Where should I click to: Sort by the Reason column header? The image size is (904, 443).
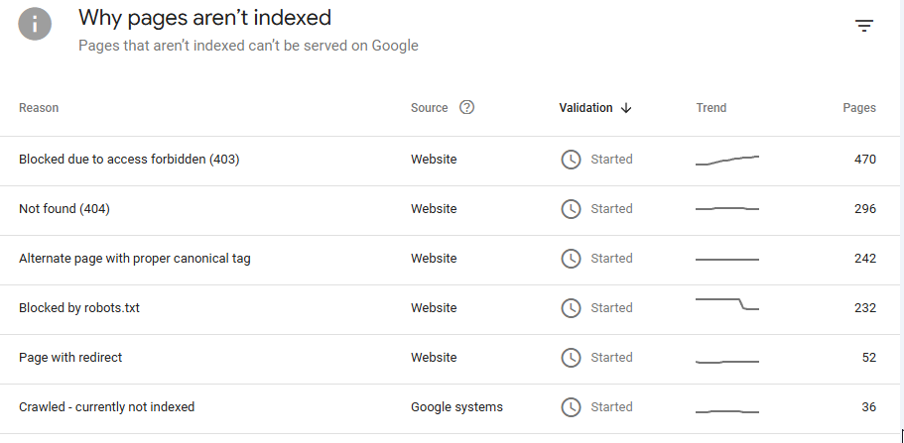[x=39, y=108]
